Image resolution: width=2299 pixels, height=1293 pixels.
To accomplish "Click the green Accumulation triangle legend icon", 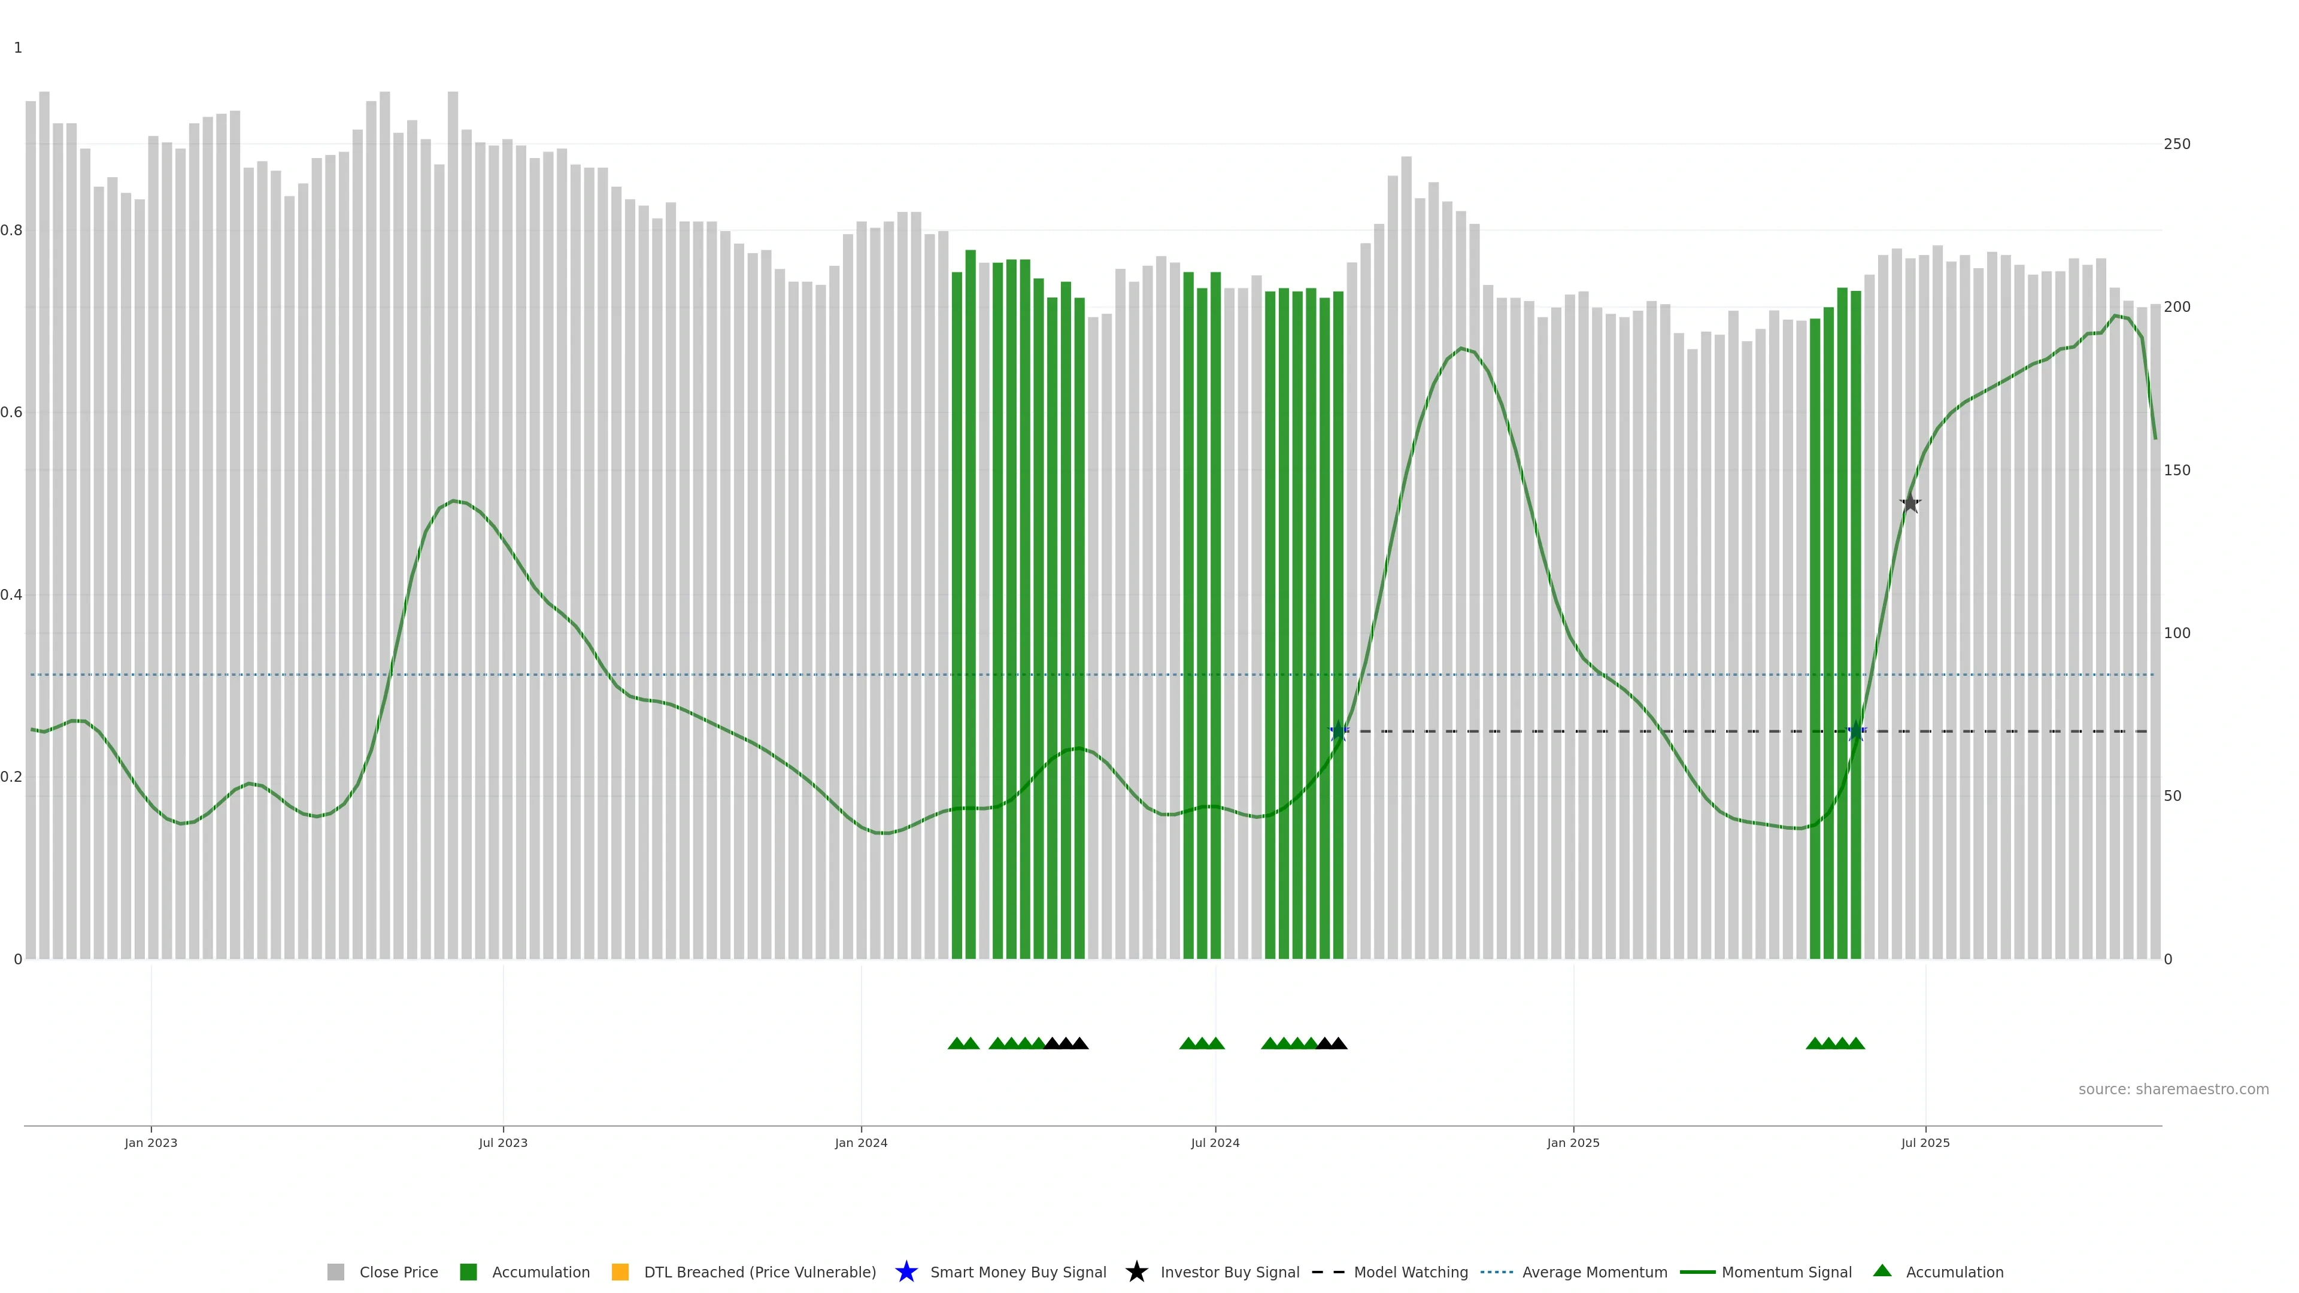I will tap(1882, 1271).
